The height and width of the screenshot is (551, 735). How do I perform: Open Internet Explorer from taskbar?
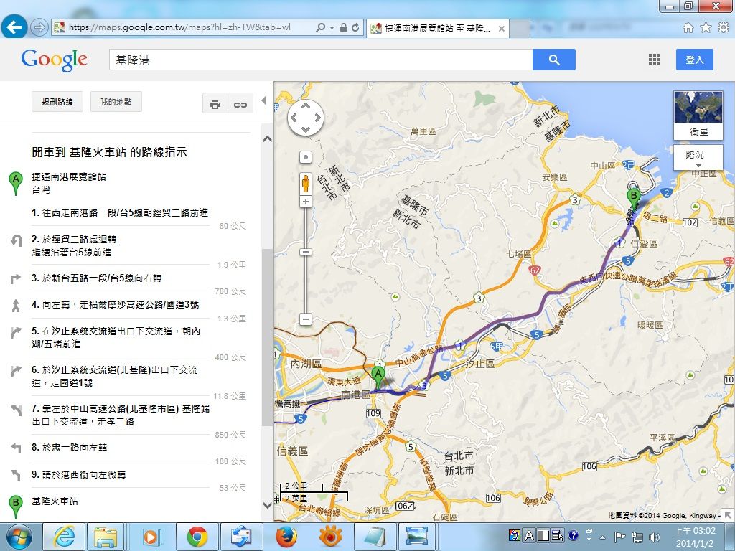[64, 537]
